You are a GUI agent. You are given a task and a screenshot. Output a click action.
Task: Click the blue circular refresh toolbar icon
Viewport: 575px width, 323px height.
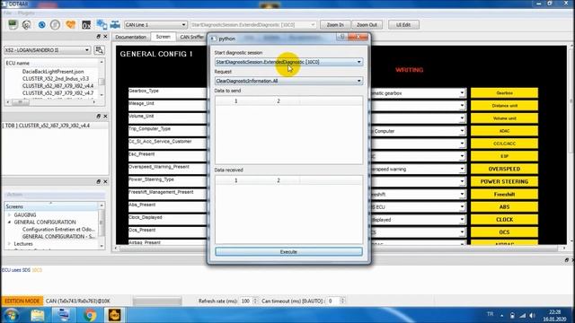42,24
